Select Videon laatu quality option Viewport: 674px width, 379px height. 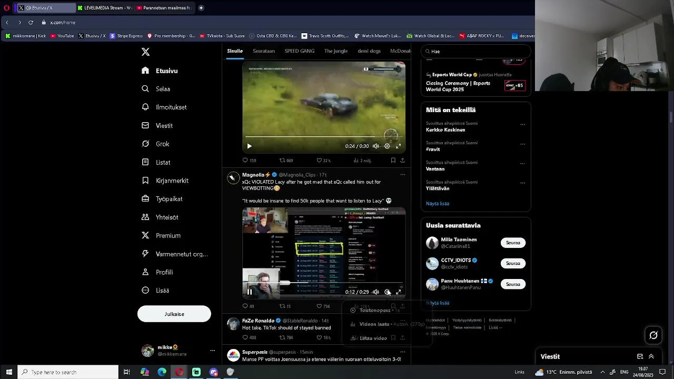pyautogui.click(x=387, y=324)
